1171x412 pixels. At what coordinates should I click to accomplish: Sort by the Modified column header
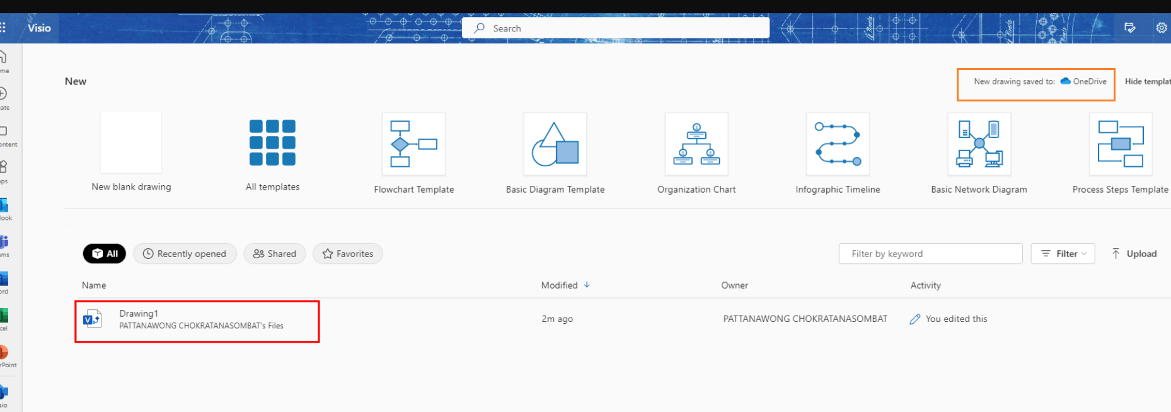click(559, 285)
